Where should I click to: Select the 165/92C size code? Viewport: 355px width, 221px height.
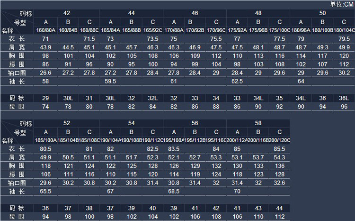coord(152,30)
